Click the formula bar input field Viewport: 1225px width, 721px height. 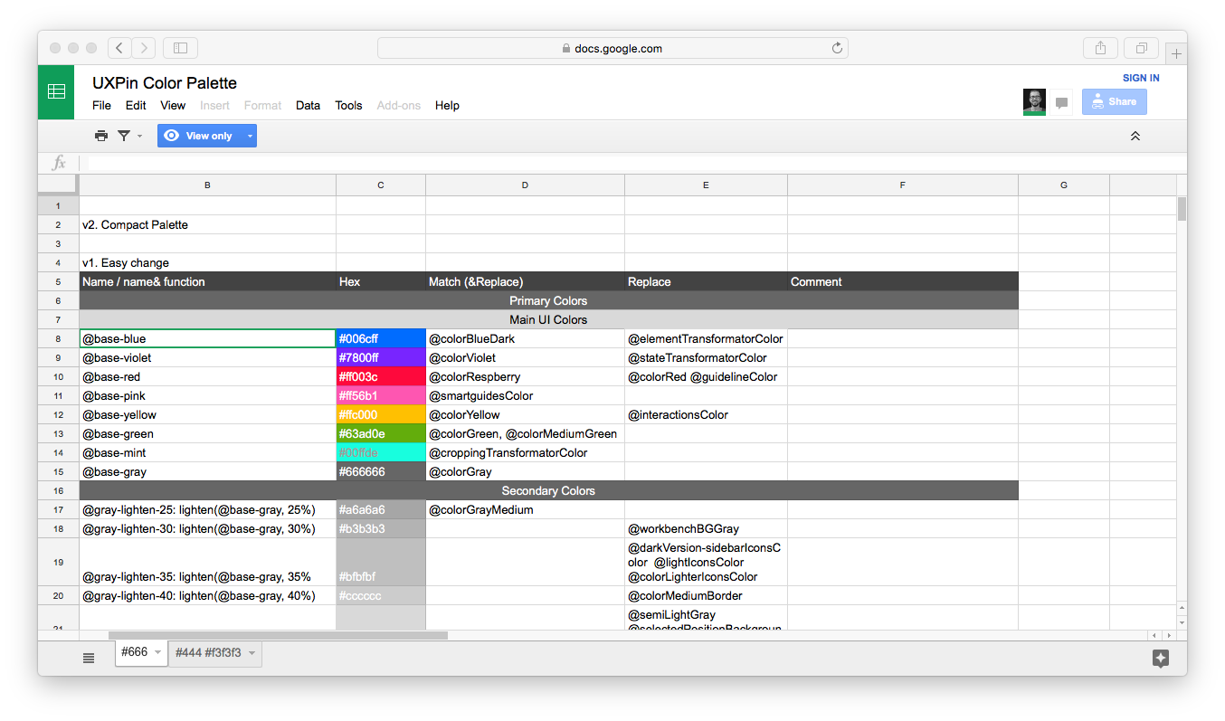(x=631, y=163)
